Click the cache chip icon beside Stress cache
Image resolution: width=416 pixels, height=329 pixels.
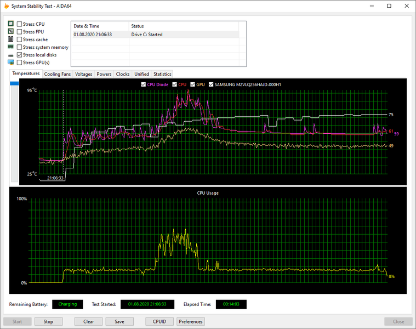coord(10,39)
